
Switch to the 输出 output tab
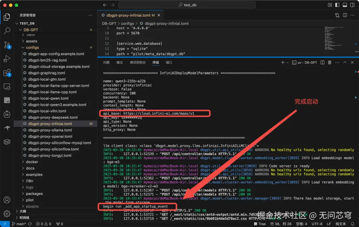(x=120, y=62)
